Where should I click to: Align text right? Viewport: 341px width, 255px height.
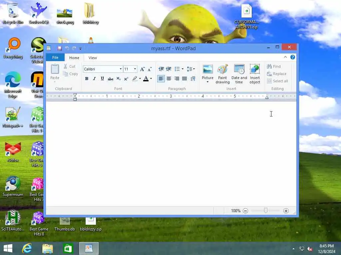tap(176, 78)
